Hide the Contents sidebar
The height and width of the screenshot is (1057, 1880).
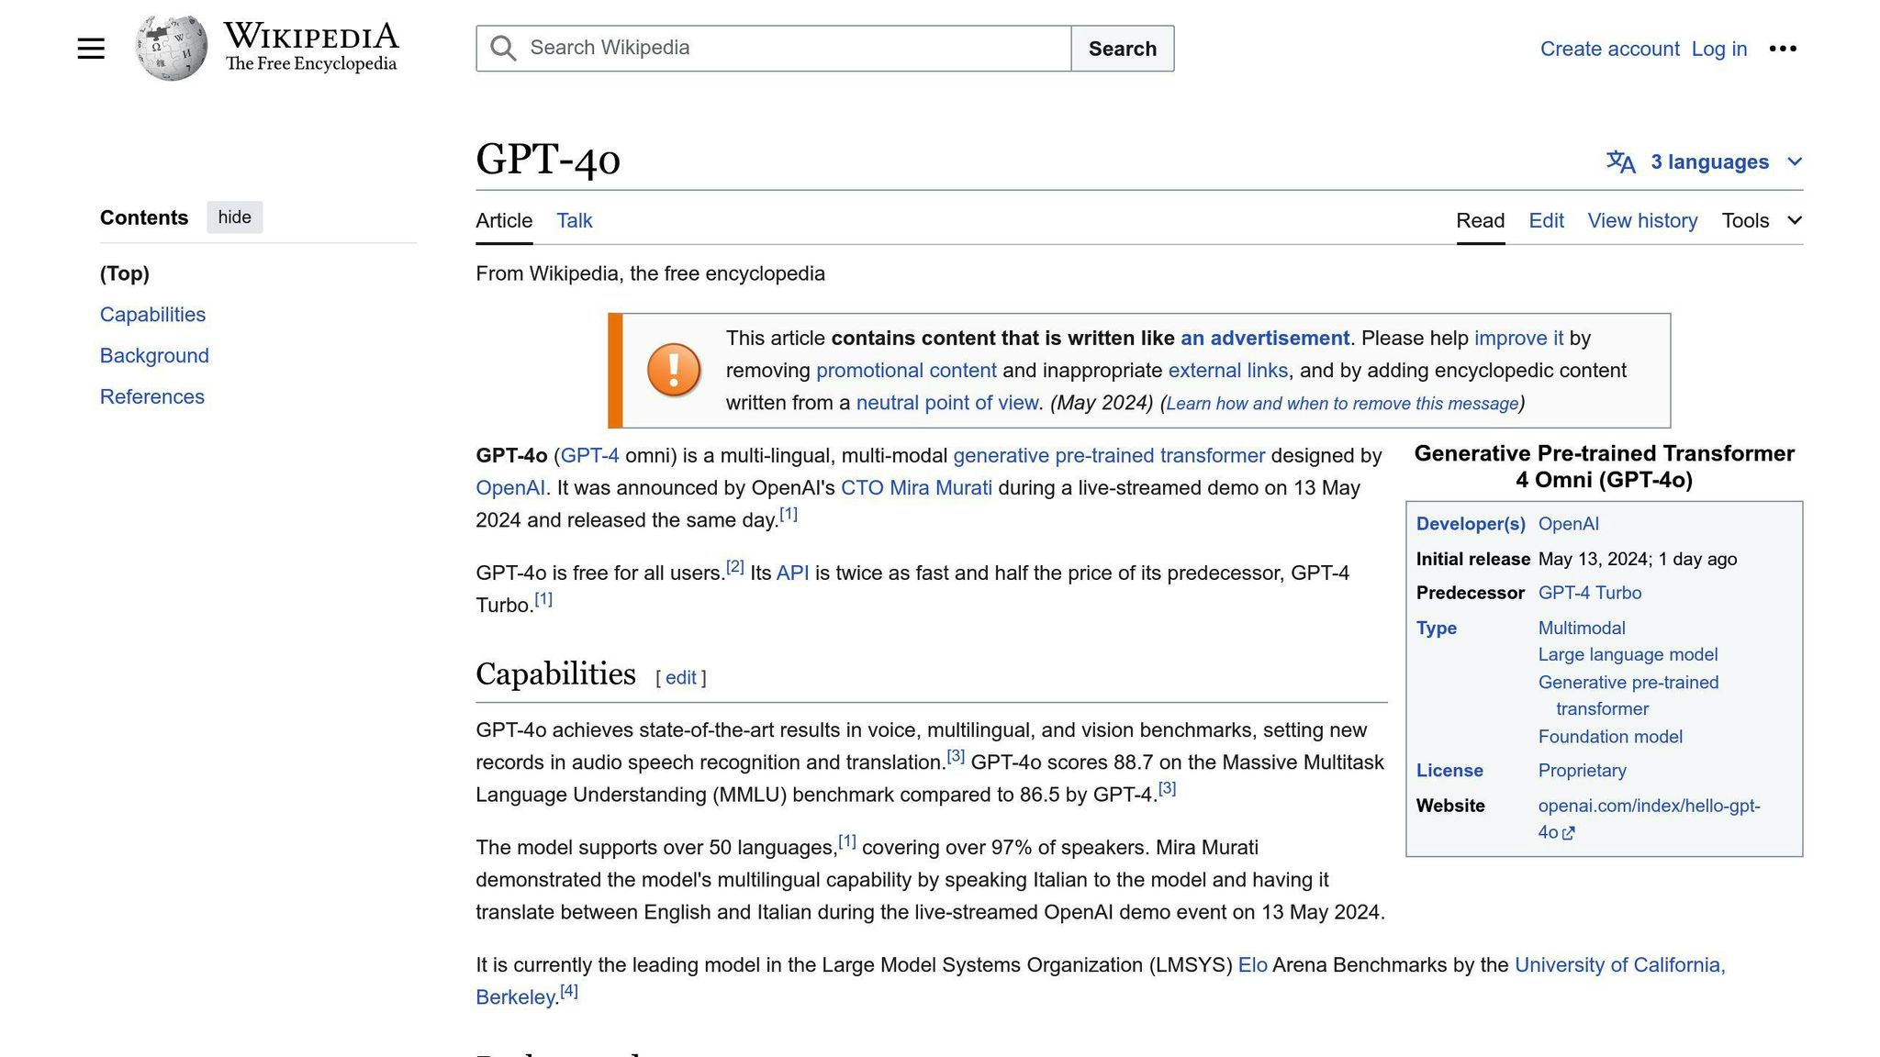[234, 217]
